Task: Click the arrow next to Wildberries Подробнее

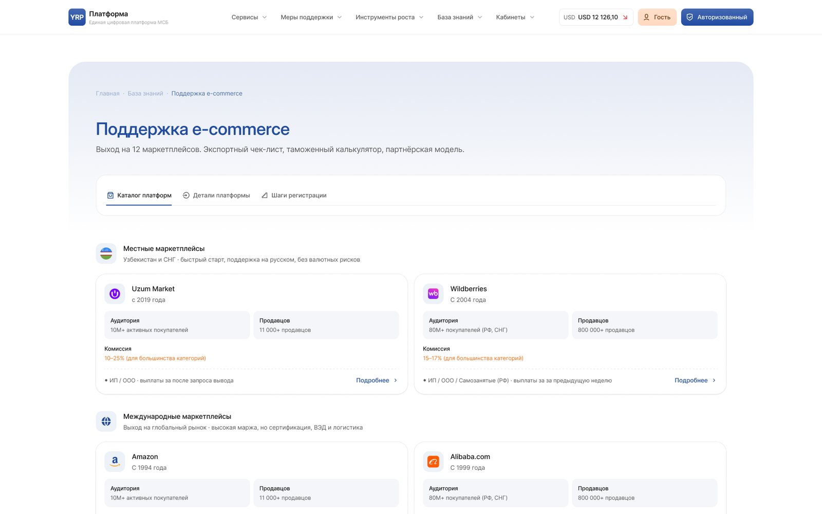Action: coord(714,380)
